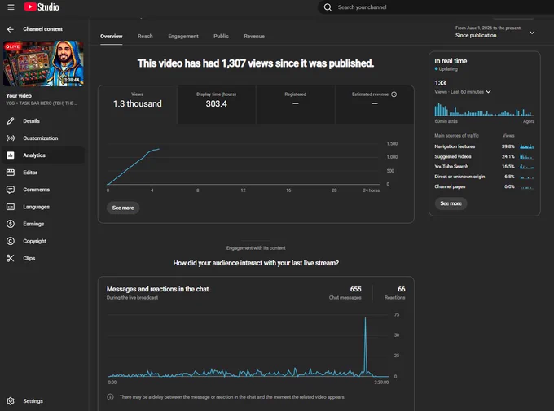The height and width of the screenshot is (411, 554).
Task: Open the hamburger navigation menu
Action: [11, 7]
